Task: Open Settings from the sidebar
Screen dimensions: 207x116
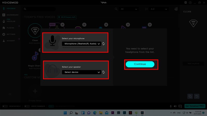Action: pos(9,34)
